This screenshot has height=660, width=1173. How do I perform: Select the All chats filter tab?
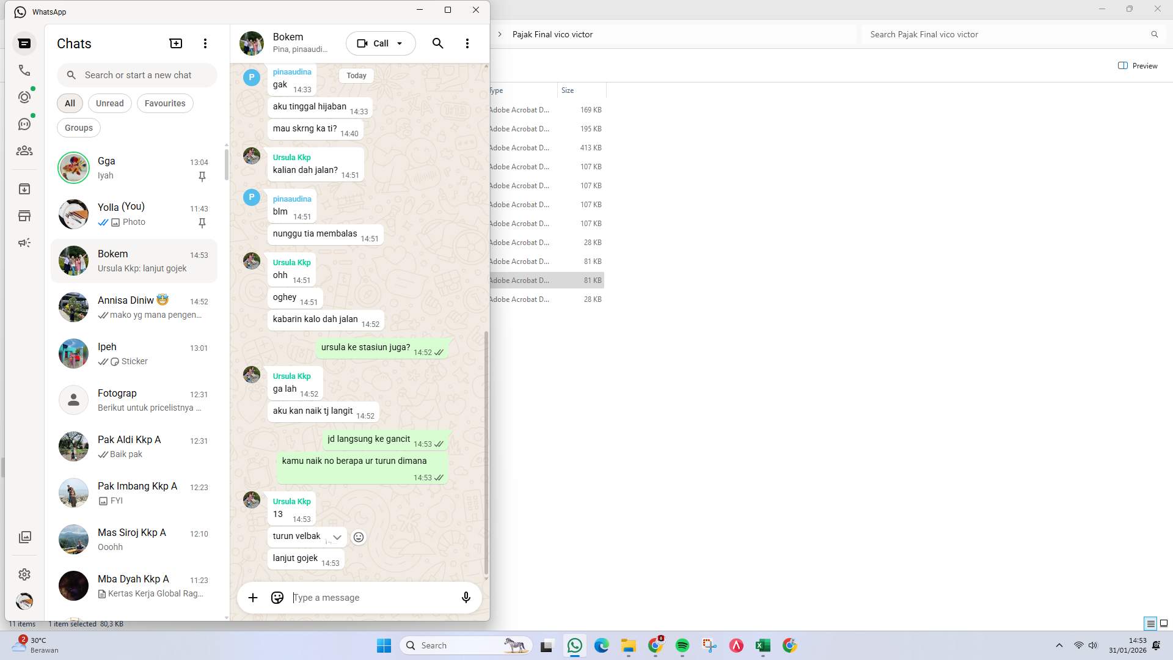69,103
